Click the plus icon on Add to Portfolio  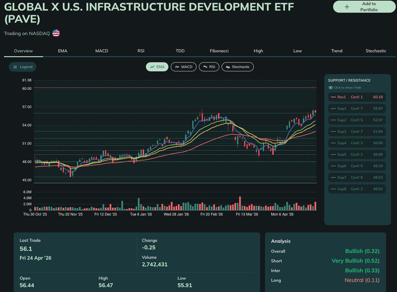[x=347, y=7]
